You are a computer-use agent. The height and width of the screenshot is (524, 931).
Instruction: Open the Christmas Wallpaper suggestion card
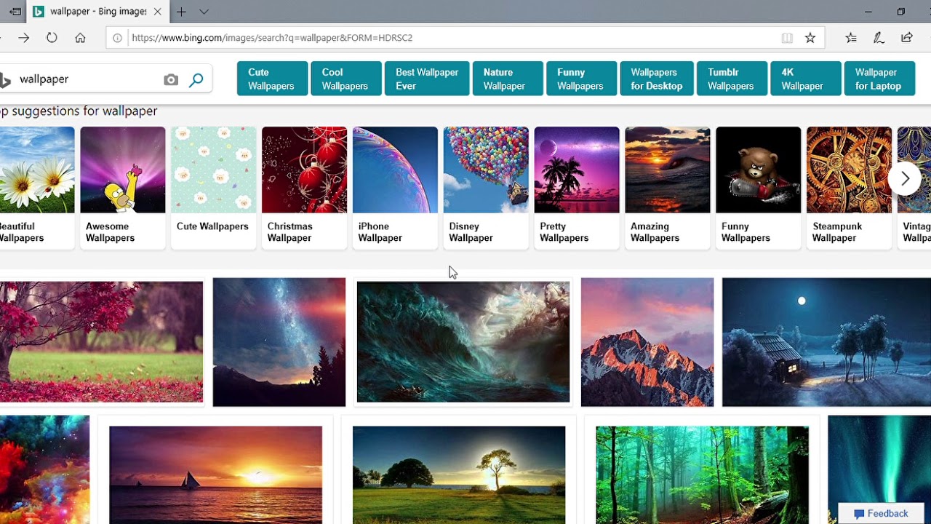click(305, 188)
